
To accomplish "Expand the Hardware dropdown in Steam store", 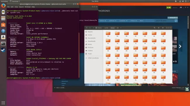I will tap(123, 21).
